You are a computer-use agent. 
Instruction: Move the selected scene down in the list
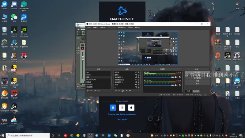[98, 91]
